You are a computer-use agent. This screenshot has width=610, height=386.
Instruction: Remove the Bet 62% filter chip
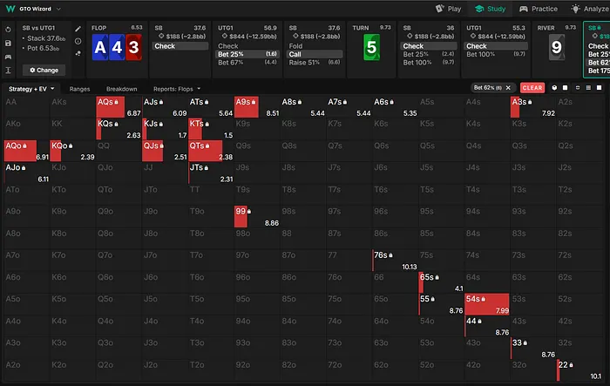[508, 88]
